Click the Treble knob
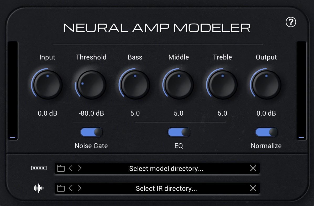The image size is (314, 206). tap(222, 84)
